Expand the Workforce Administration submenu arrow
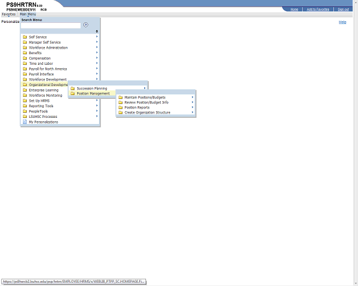 [97, 47]
